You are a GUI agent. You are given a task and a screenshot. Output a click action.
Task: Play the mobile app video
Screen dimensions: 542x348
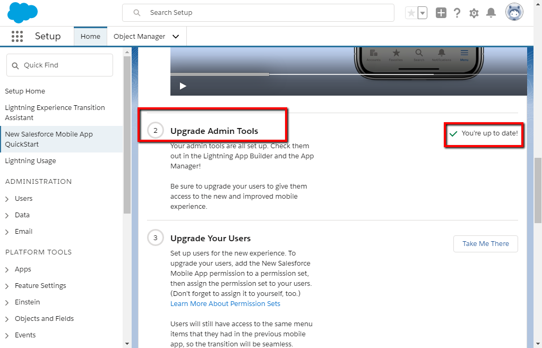pyautogui.click(x=183, y=86)
